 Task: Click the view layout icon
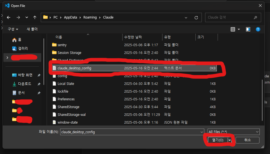tap(233, 29)
